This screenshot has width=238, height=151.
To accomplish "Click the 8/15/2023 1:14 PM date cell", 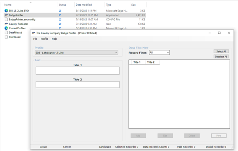I will (x=86, y=11).
